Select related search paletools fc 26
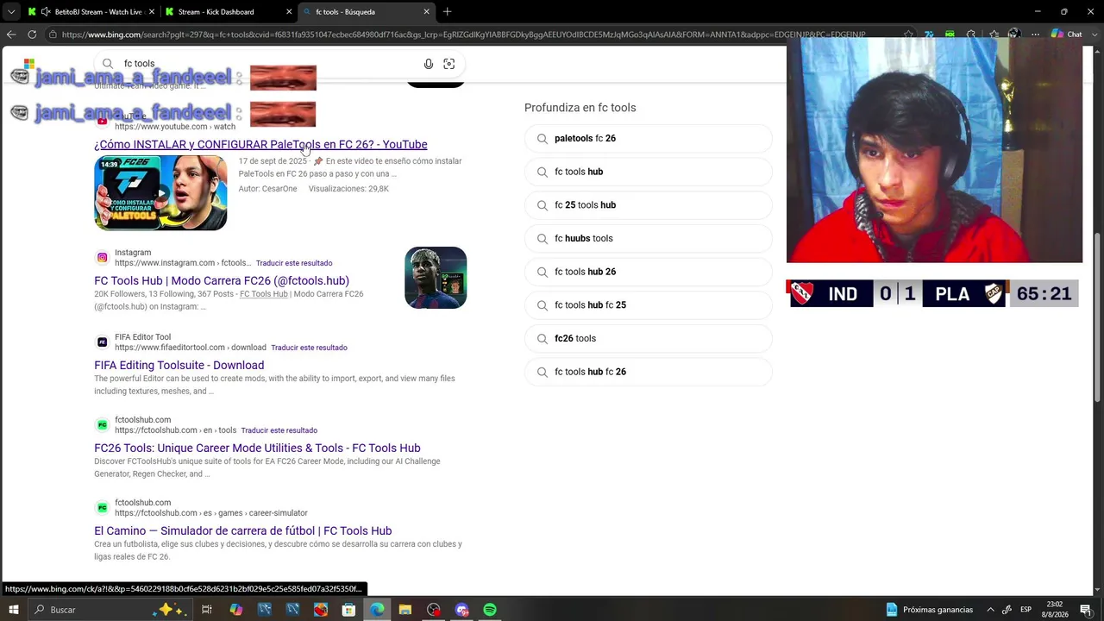 coord(648,138)
